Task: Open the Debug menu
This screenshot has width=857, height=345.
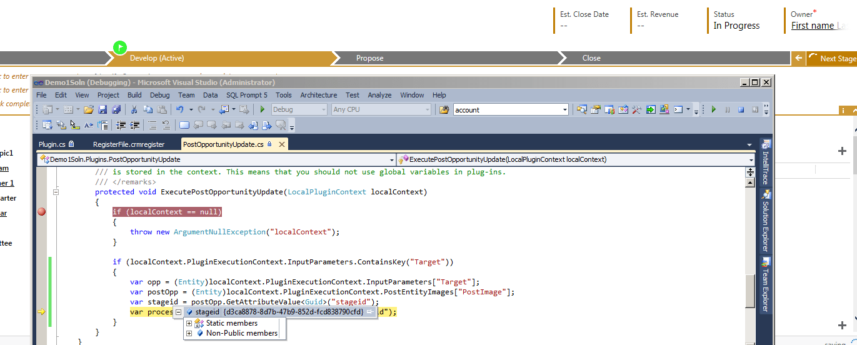Action: (x=159, y=95)
